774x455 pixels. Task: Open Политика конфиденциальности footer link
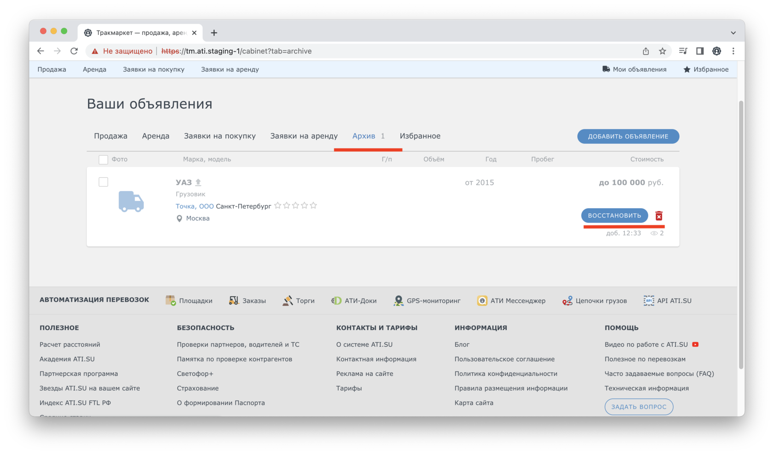506,373
